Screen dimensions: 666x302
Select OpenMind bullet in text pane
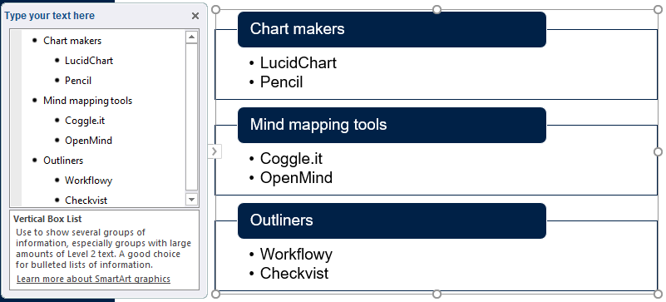point(88,141)
